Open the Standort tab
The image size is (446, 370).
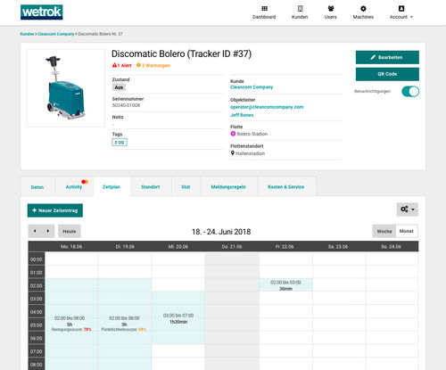[151, 187]
